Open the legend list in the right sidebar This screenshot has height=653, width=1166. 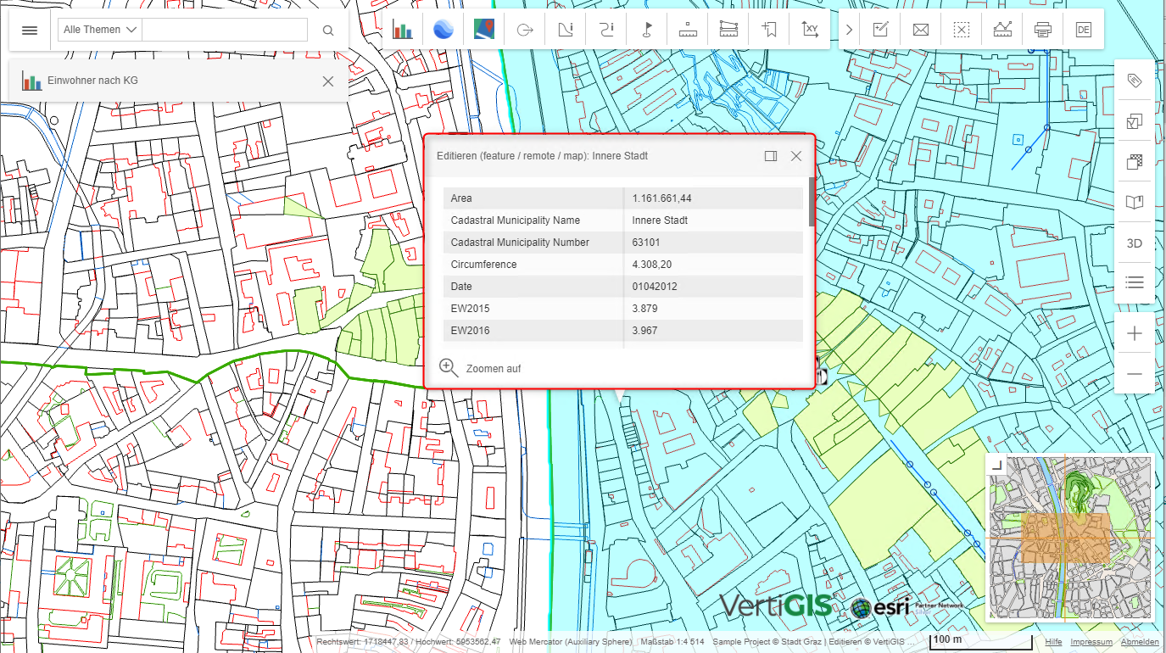pyautogui.click(x=1134, y=282)
